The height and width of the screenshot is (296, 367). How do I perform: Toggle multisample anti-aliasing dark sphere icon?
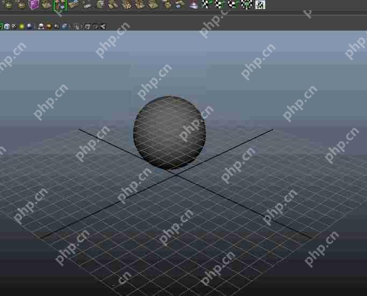coord(56,26)
